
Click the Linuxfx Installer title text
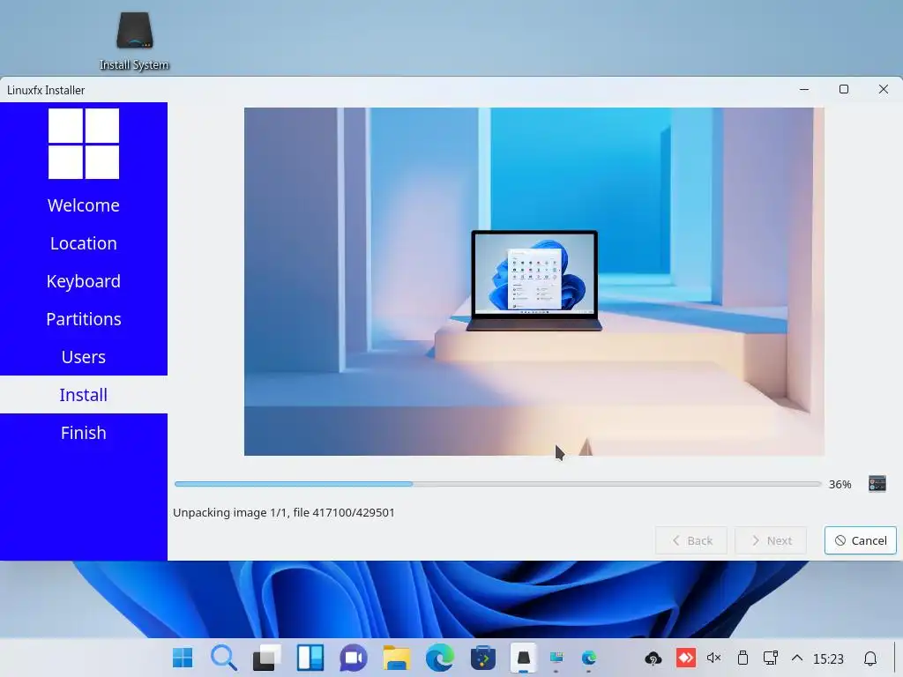[46, 91]
